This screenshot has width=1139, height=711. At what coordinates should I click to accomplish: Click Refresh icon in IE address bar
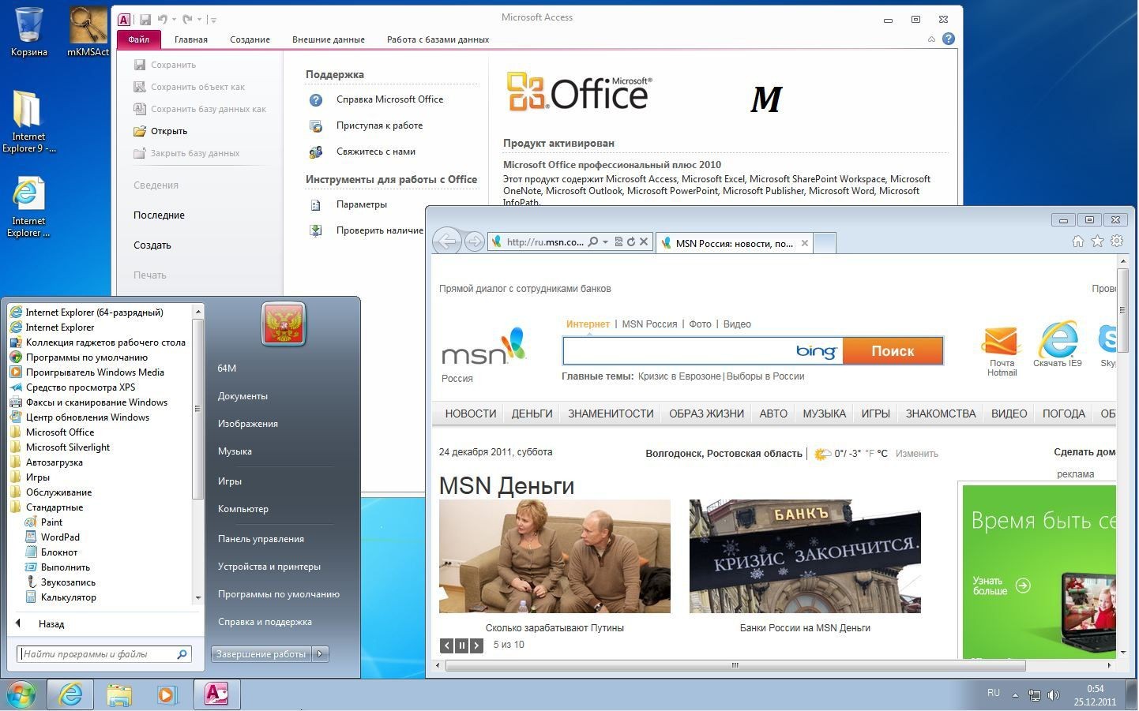click(x=631, y=242)
